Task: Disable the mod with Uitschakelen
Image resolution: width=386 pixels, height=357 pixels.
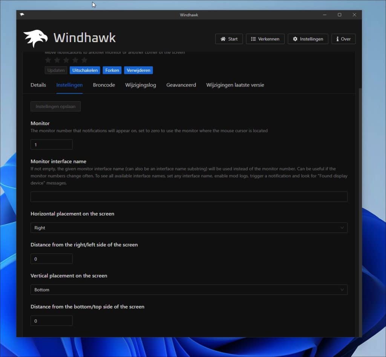Action: [85, 70]
